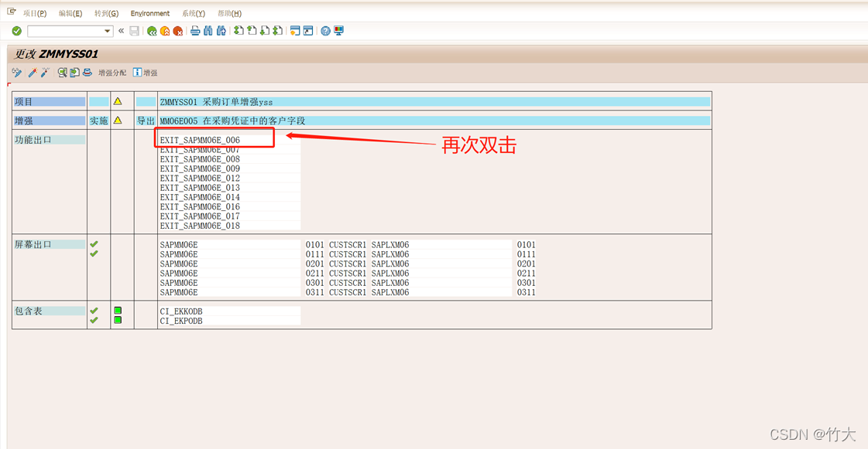This screenshot has width=868, height=449.
Task: Open the 转到(G) menu
Action: [x=106, y=13]
